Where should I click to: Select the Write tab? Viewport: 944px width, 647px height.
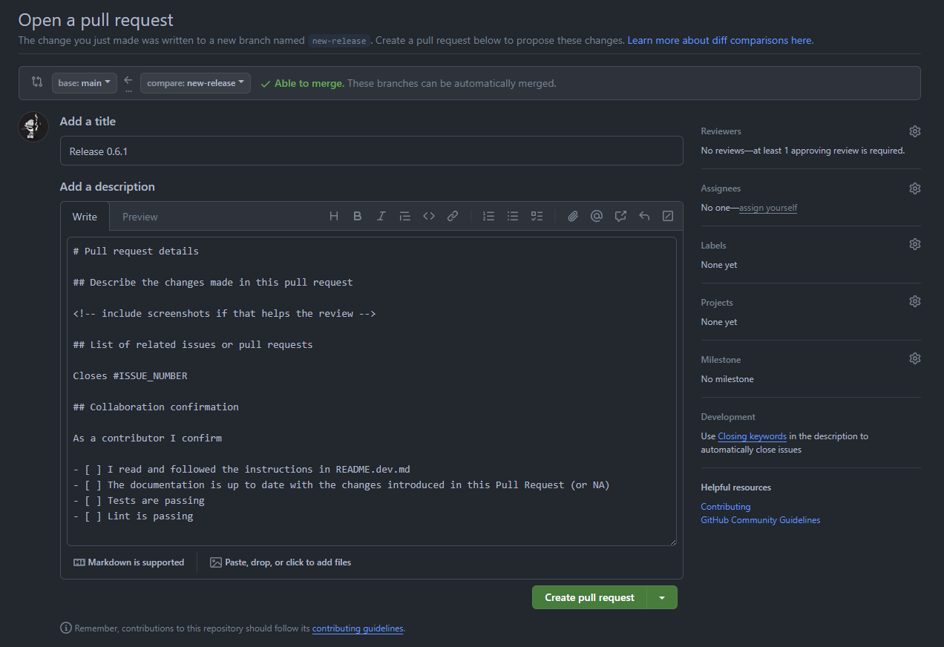click(x=85, y=217)
